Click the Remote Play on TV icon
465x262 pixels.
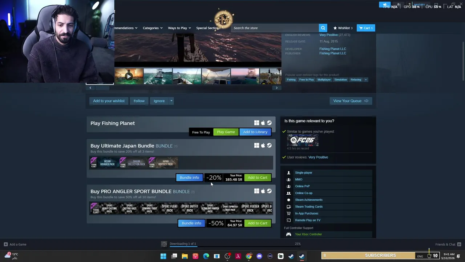(289, 220)
